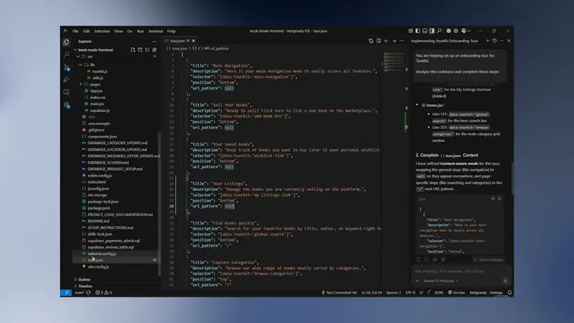Click the UTF-8 encoding indicator
Screen dimensions: 574x323
(410, 293)
